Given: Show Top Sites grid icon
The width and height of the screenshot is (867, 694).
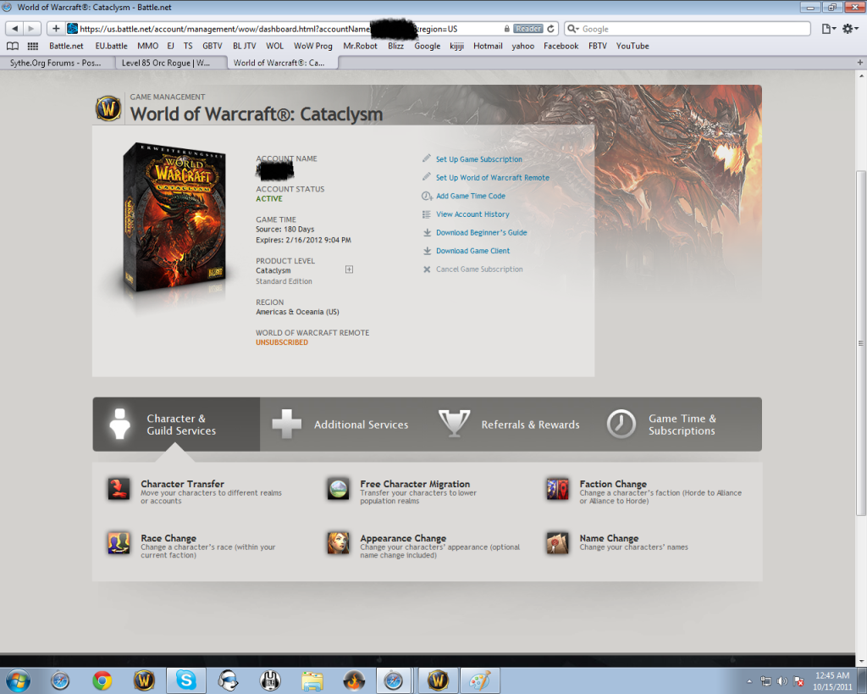Looking at the screenshot, I should coord(33,46).
